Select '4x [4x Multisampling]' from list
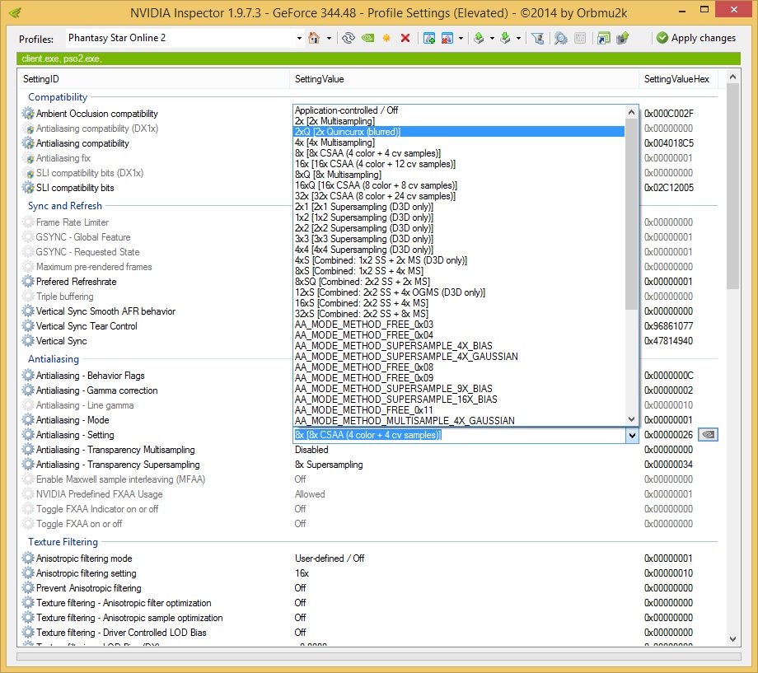The width and height of the screenshot is (758, 673). click(x=459, y=143)
